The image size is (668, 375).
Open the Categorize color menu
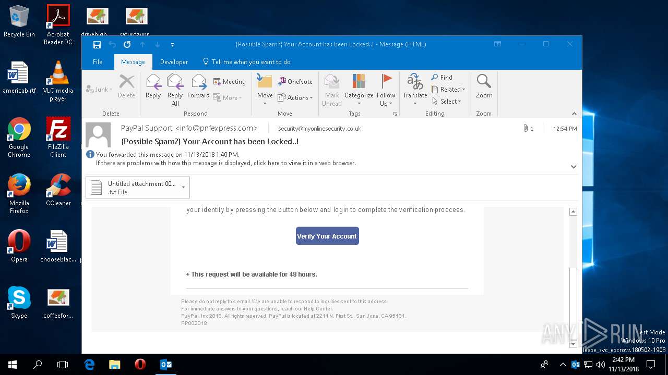point(359,90)
